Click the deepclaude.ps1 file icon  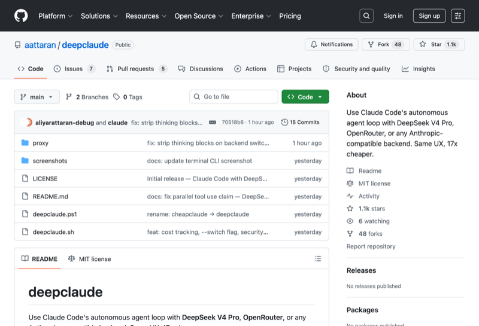25,214
